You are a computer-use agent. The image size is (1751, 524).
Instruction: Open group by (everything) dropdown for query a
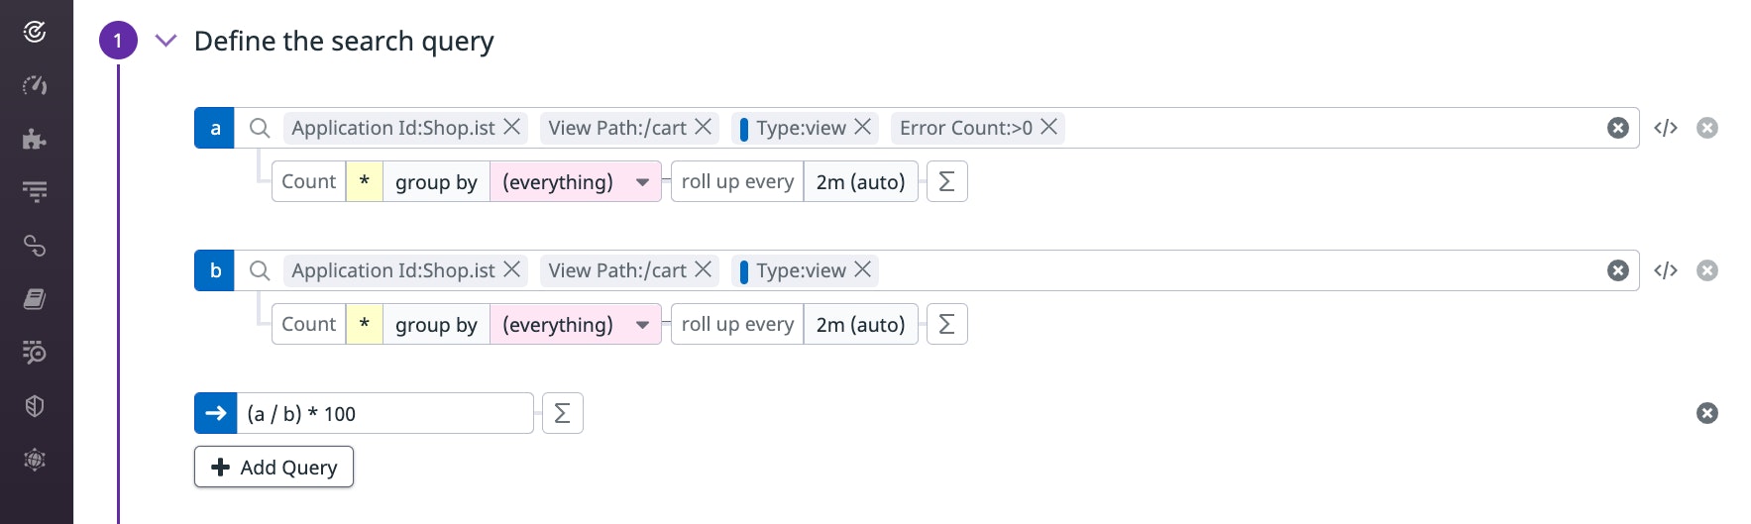coord(575,182)
